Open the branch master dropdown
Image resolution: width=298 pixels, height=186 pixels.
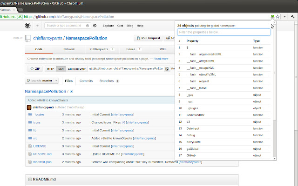(x=41, y=80)
